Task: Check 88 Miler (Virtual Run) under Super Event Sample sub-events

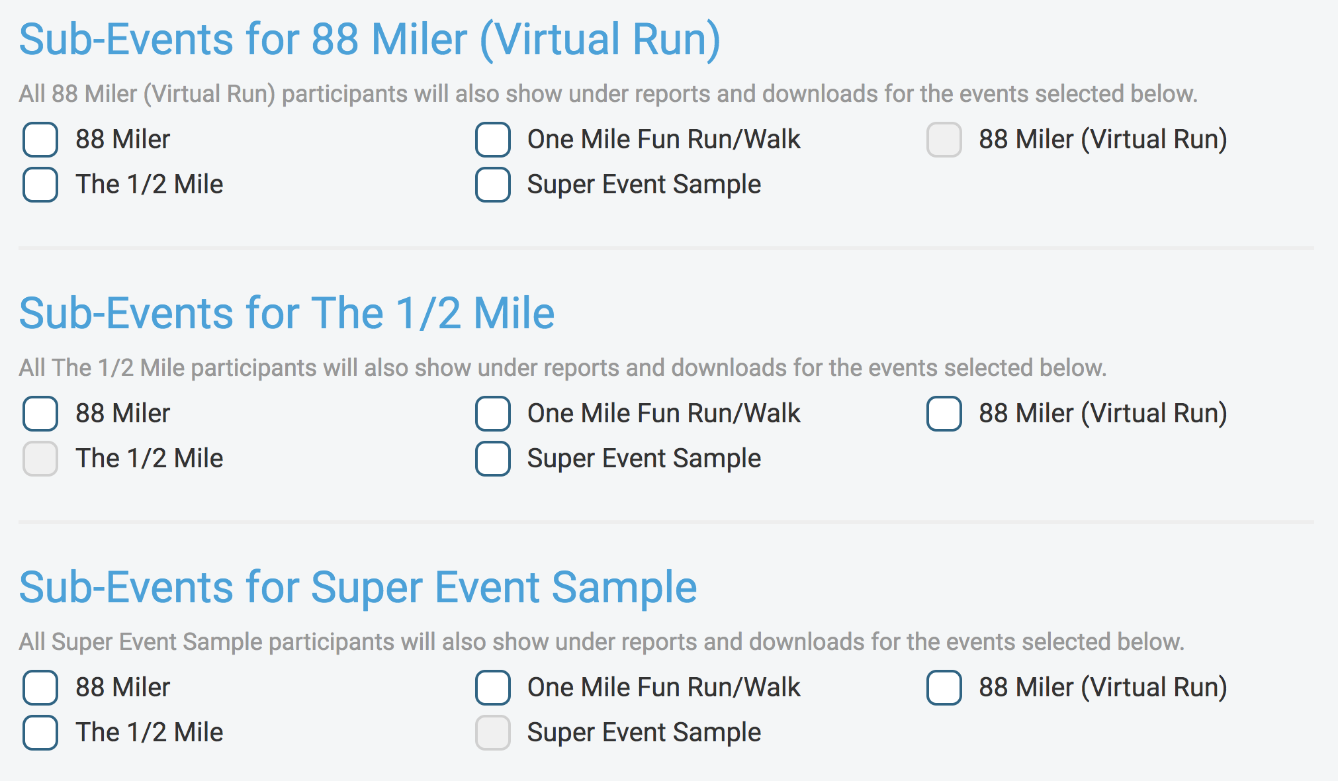Action: pos(944,688)
